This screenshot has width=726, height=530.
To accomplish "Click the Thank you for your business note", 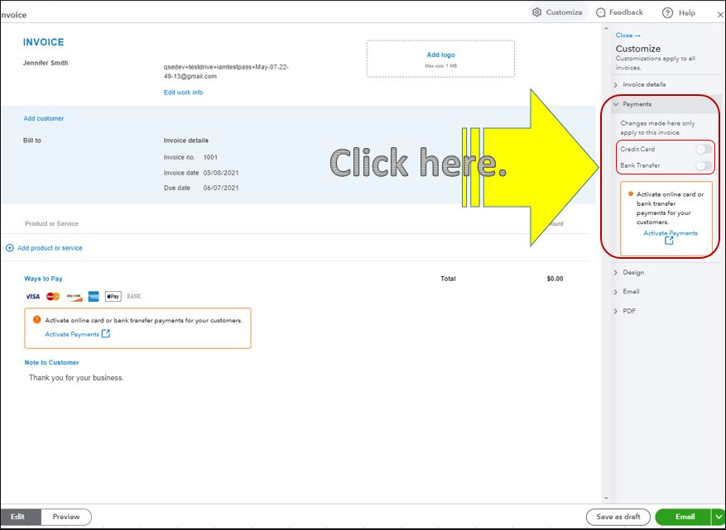I will (x=76, y=378).
